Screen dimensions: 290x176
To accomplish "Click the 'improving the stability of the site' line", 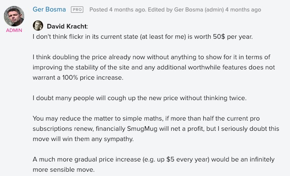I will [x=154, y=67].
